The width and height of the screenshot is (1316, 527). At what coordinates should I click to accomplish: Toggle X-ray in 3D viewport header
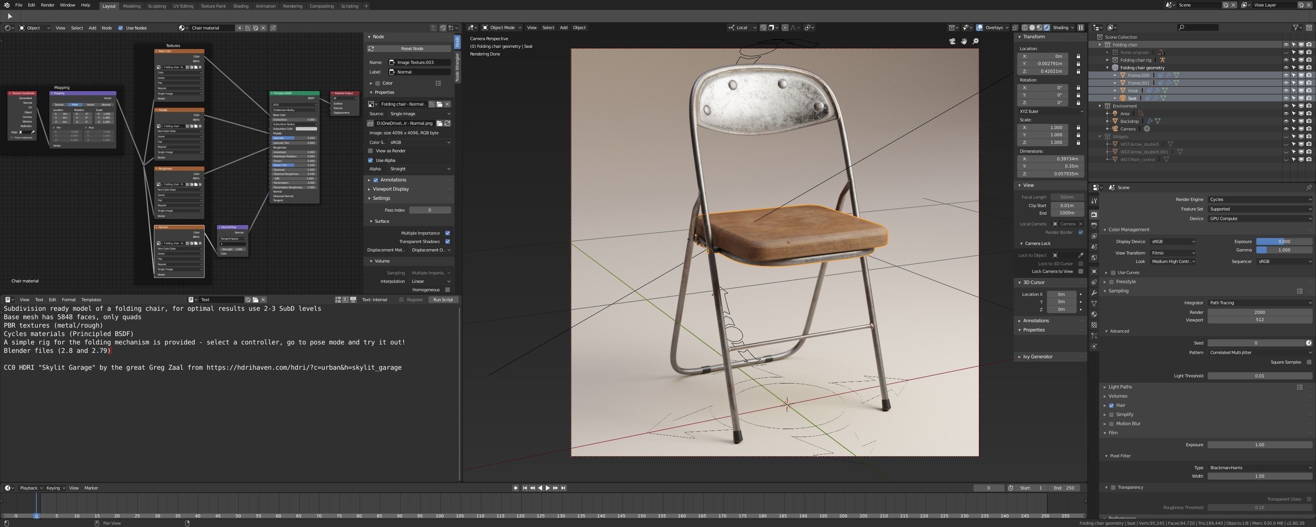[1015, 28]
